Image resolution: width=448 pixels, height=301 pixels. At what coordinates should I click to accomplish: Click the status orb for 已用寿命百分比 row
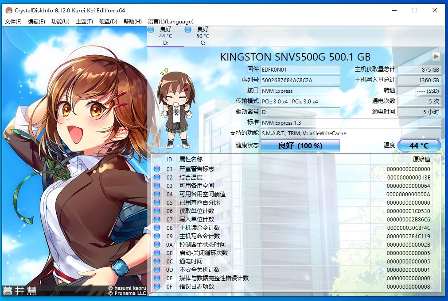click(157, 202)
